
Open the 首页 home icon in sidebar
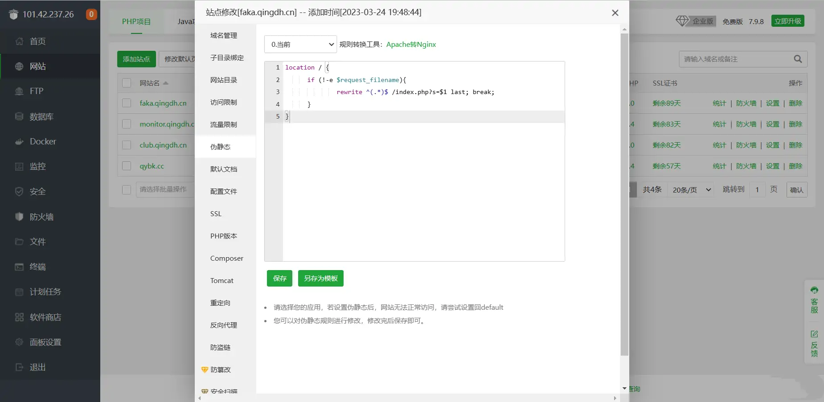(x=19, y=41)
